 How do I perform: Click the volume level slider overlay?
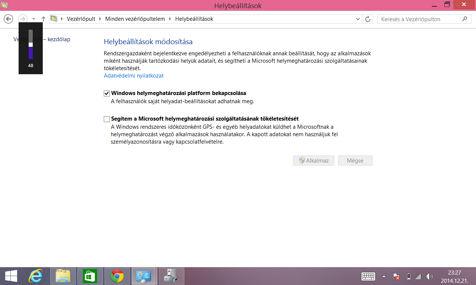pos(30,45)
